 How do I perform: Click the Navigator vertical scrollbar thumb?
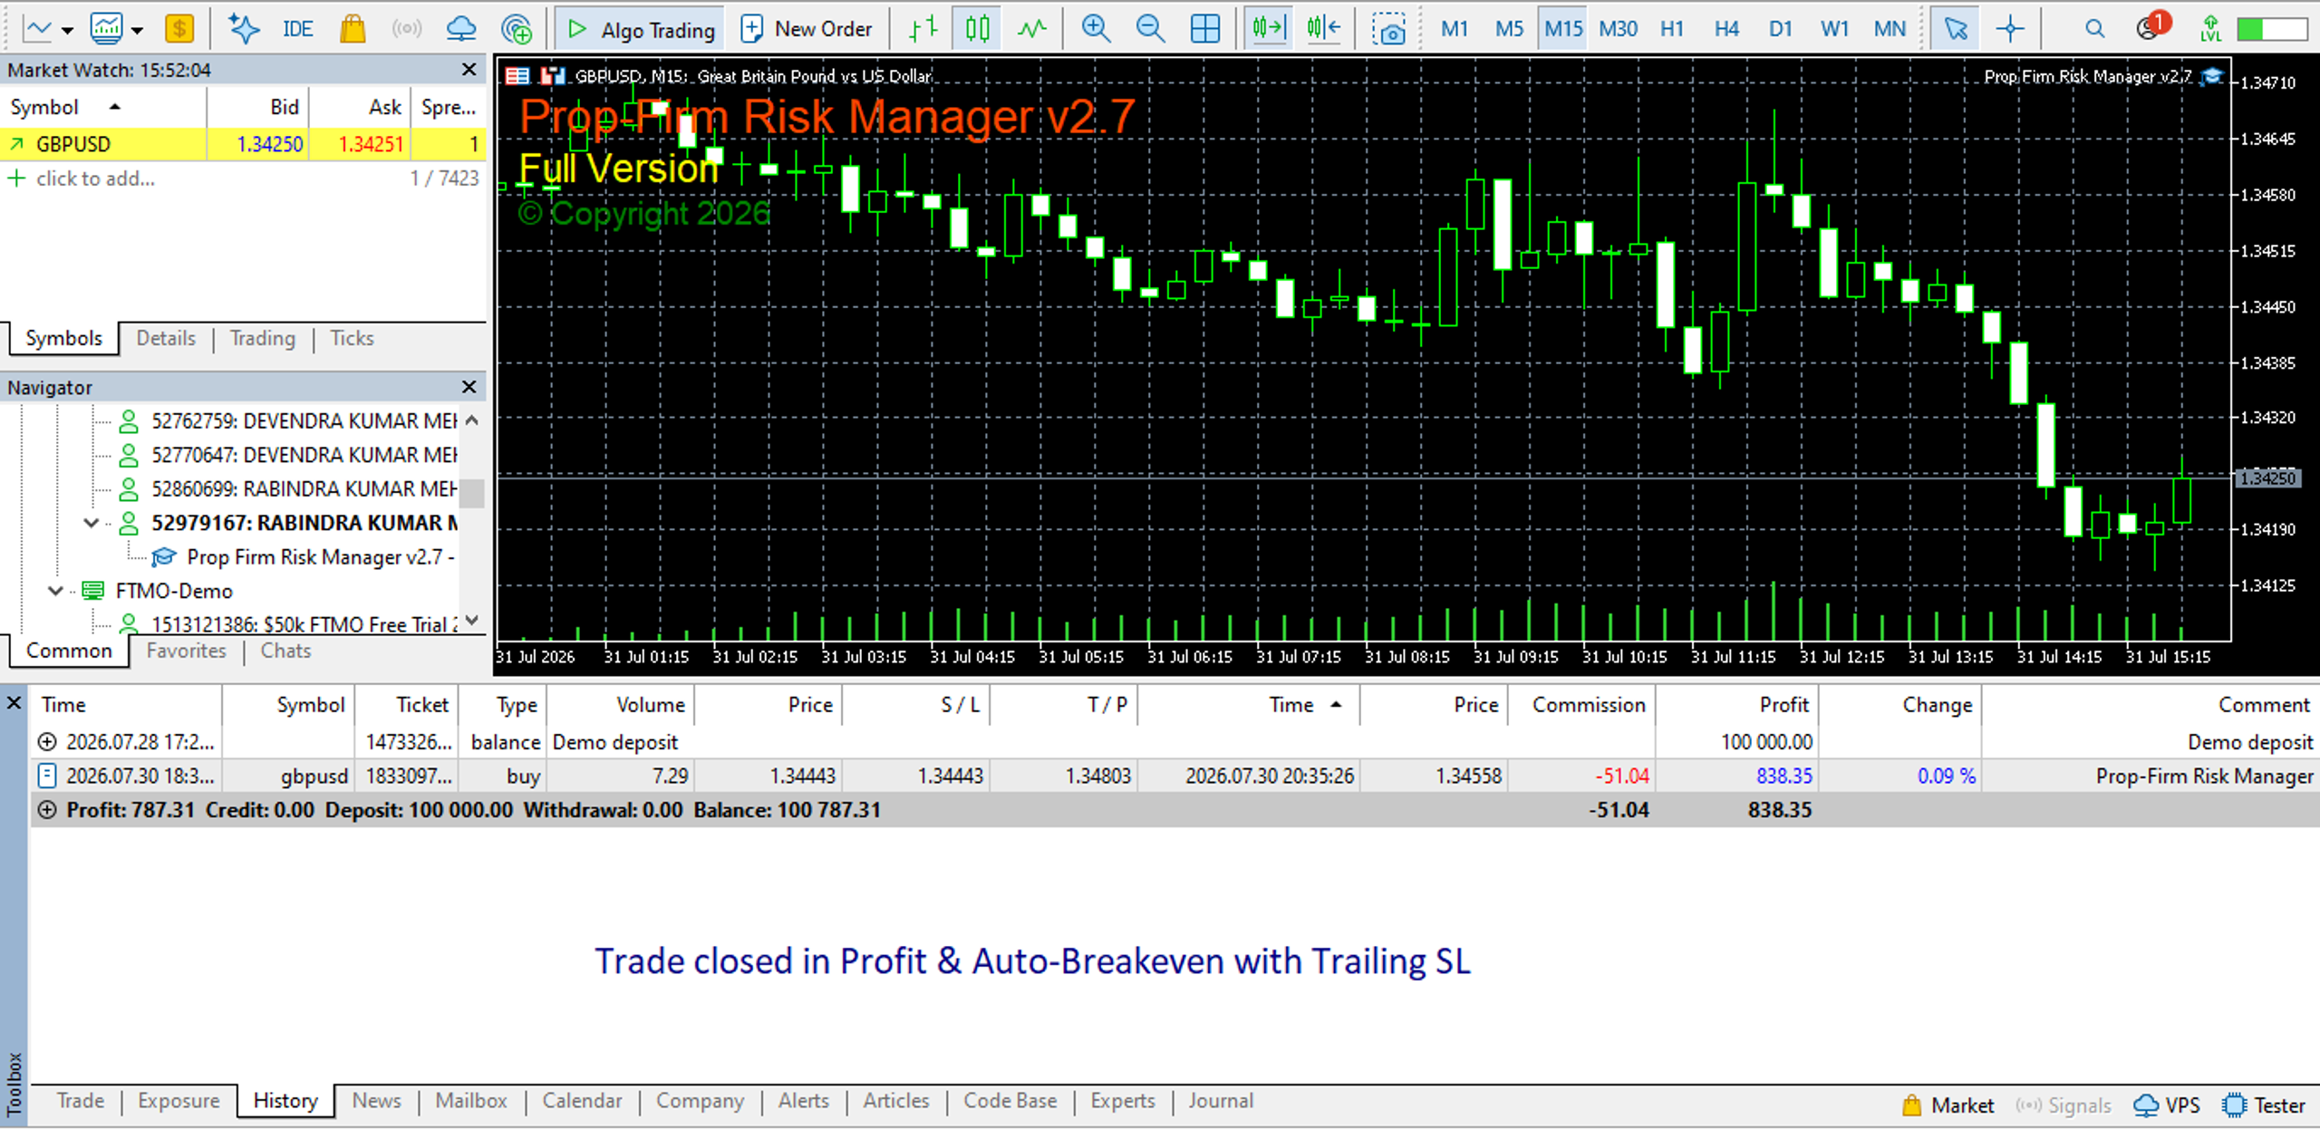click(x=471, y=493)
